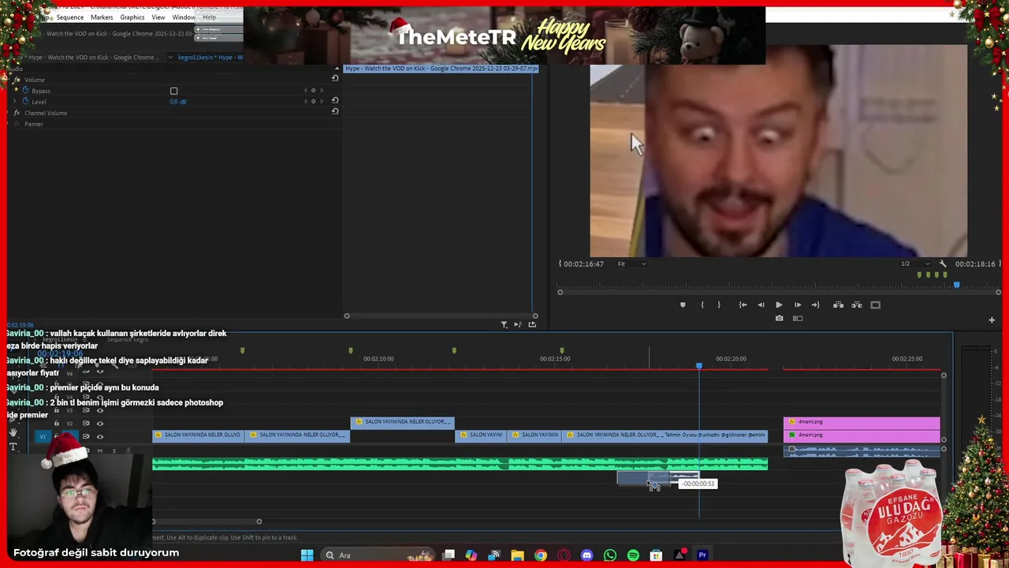
Task: Open Program Monitor wrench settings
Action: [942, 263]
